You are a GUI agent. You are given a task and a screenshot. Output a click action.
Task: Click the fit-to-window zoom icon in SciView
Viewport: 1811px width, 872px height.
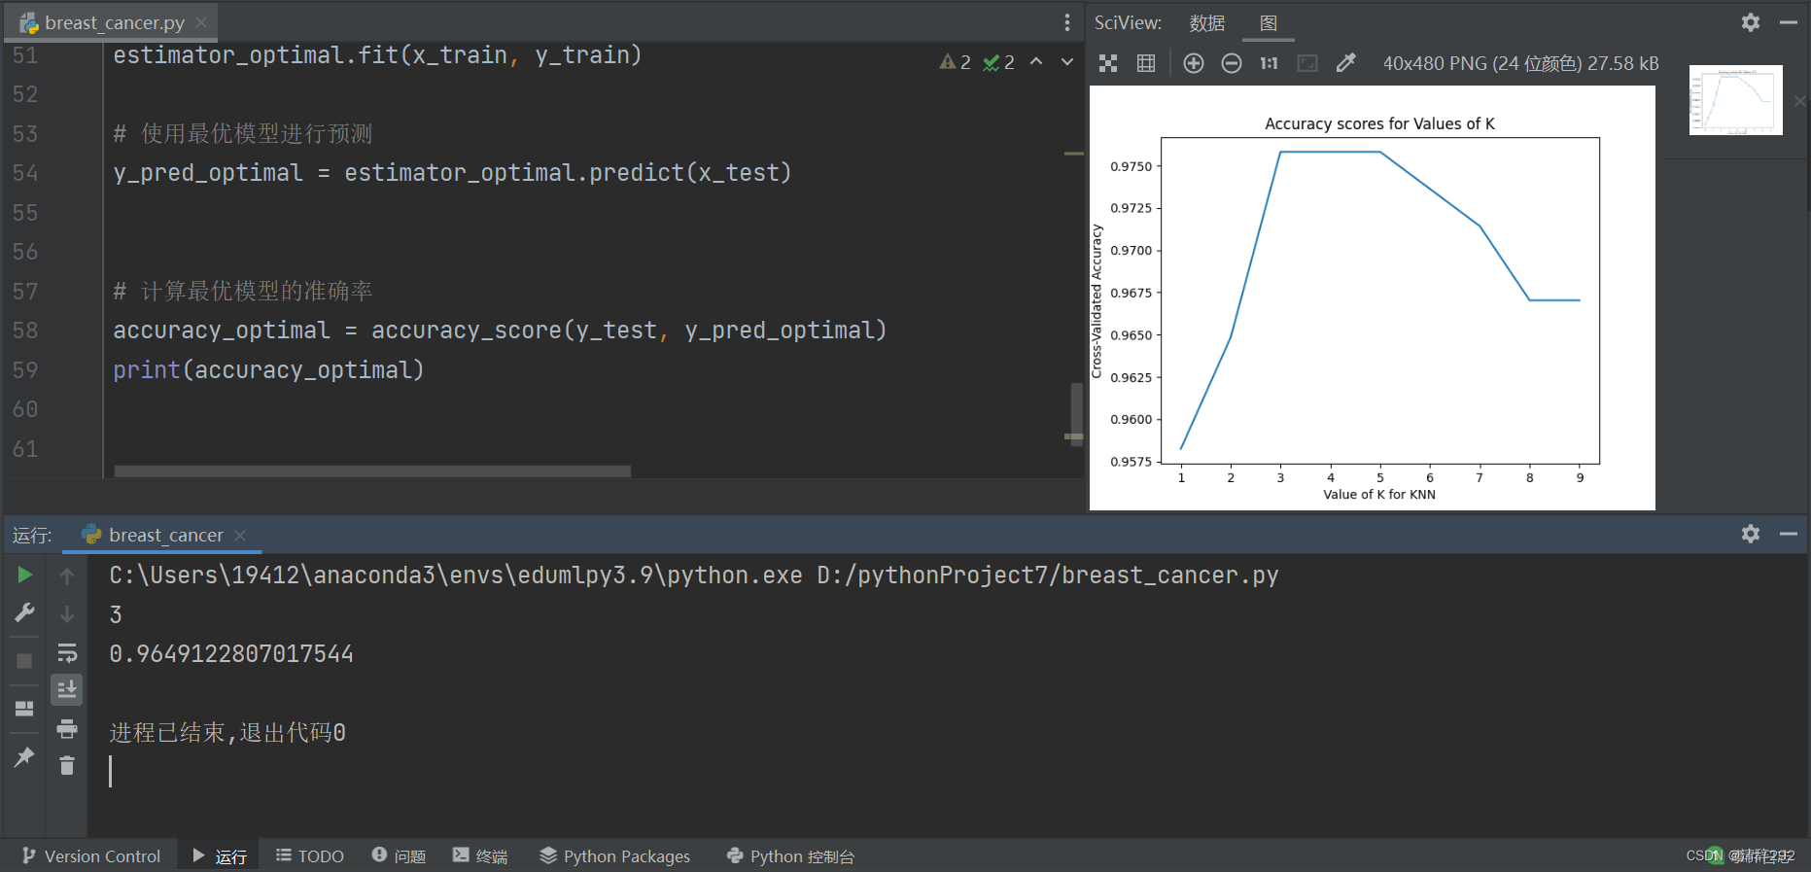click(x=1108, y=63)
